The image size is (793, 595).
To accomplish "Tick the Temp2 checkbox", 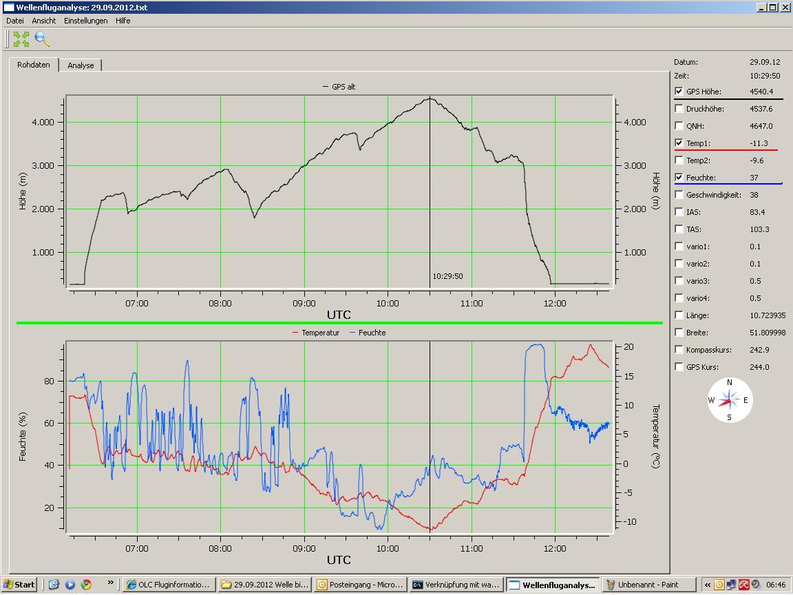I will pos(679,160).
